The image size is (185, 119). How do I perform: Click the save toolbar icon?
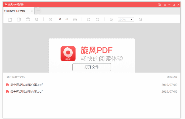[x=19, y=19]
